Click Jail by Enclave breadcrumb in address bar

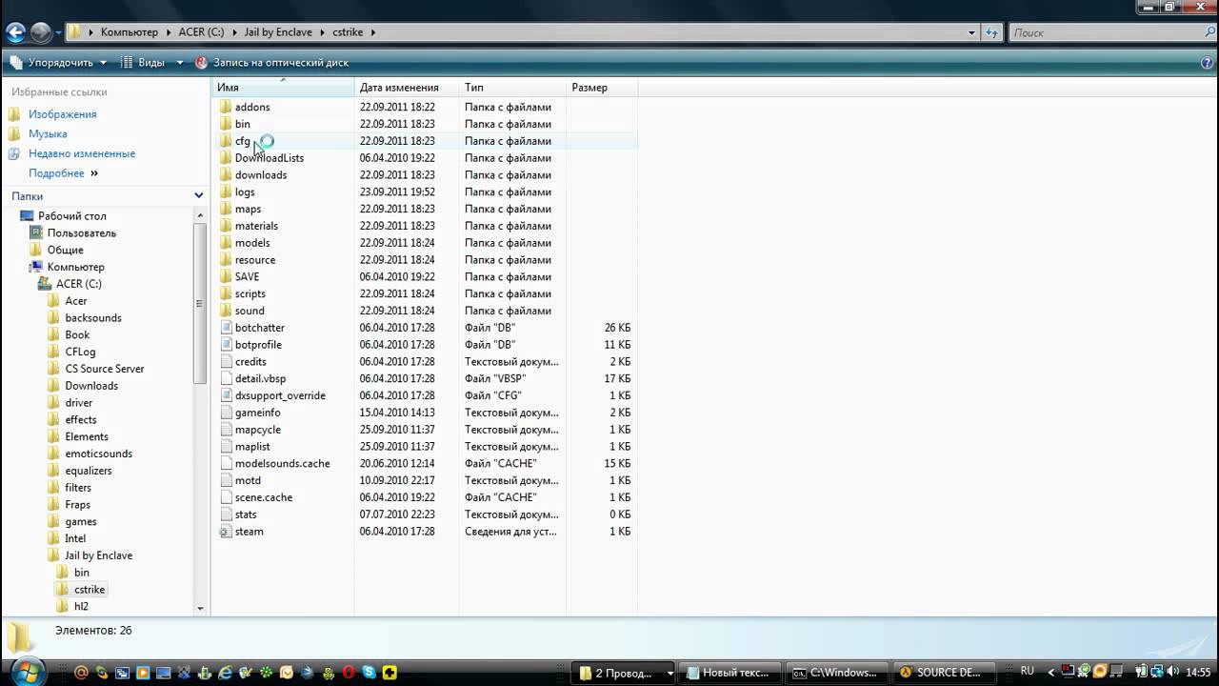[x=278, y=32]
